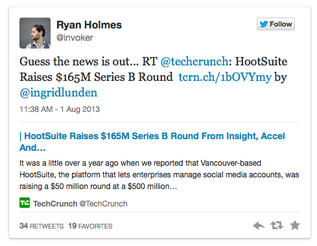Image resolution: width=317 pixels, height=246 pixels.
Task: Follow the tcrn.ch/1bOVYmy short link
Action: click(x=225, y=77)
